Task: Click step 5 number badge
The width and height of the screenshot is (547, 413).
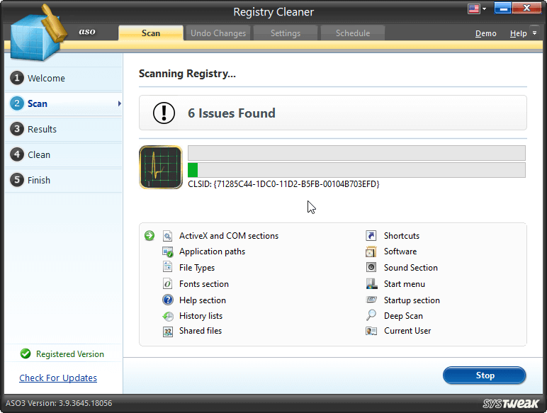Action: (x=17, y=180)
